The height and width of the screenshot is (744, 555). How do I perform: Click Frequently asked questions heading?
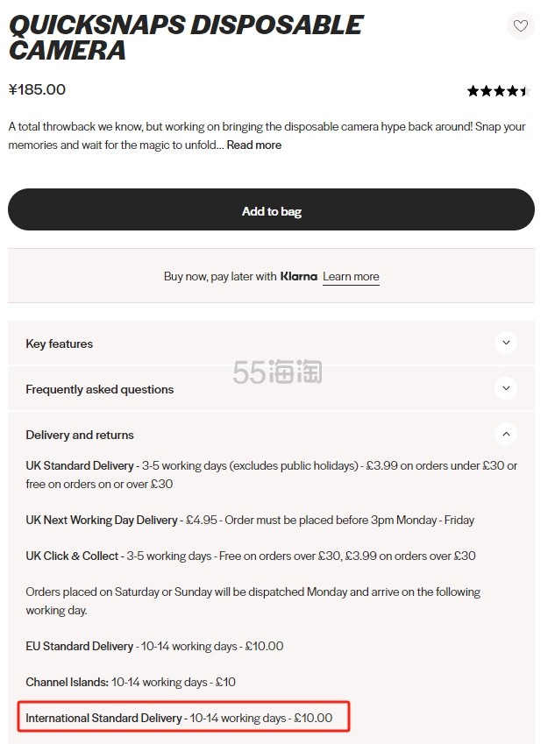click(100, 389)
